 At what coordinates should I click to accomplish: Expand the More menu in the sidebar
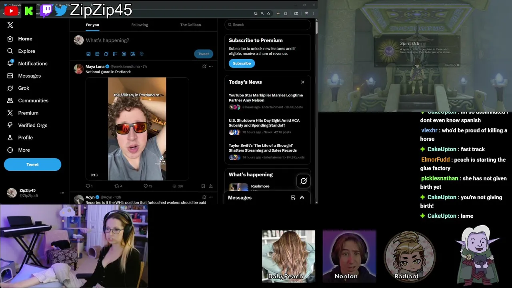click(x=18, y=150)
